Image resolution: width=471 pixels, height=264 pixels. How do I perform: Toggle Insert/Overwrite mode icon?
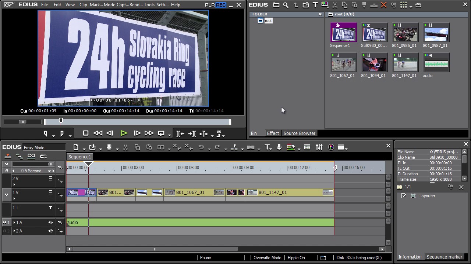click(7, 157)
